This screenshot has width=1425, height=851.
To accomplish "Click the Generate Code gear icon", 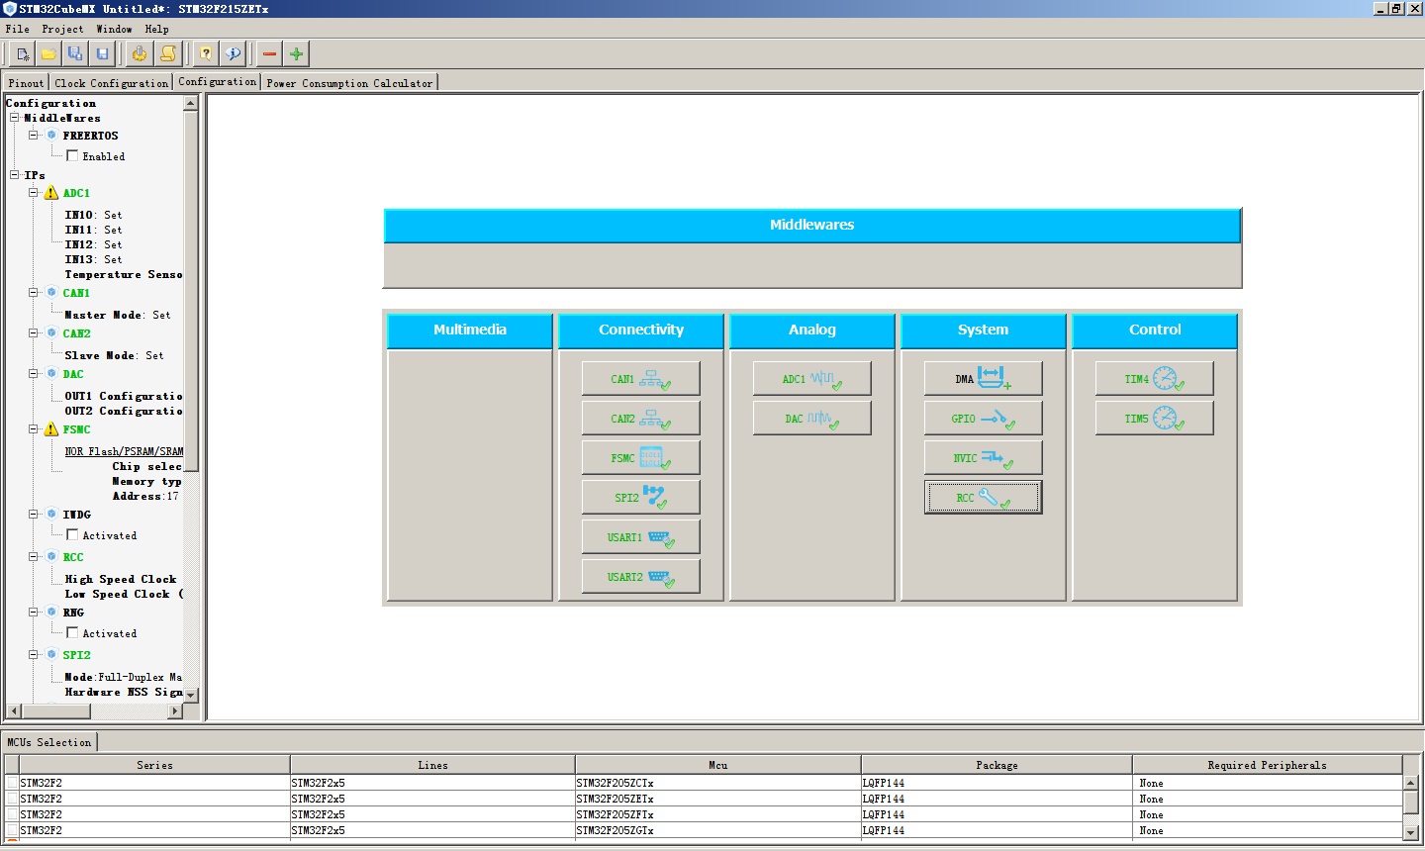I will point(140,53).
